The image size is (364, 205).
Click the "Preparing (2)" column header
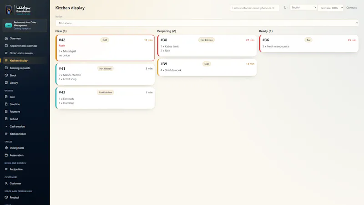pyautogui.click(x=167, y=31)
